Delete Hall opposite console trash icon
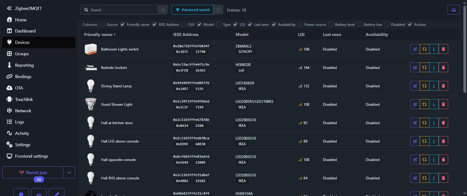 (443, 159)
